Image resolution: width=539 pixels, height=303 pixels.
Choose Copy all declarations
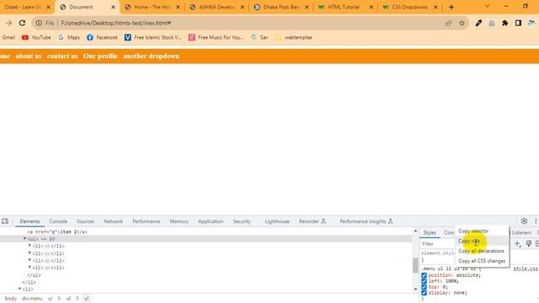pyautogui.click(x=481, y=251)
